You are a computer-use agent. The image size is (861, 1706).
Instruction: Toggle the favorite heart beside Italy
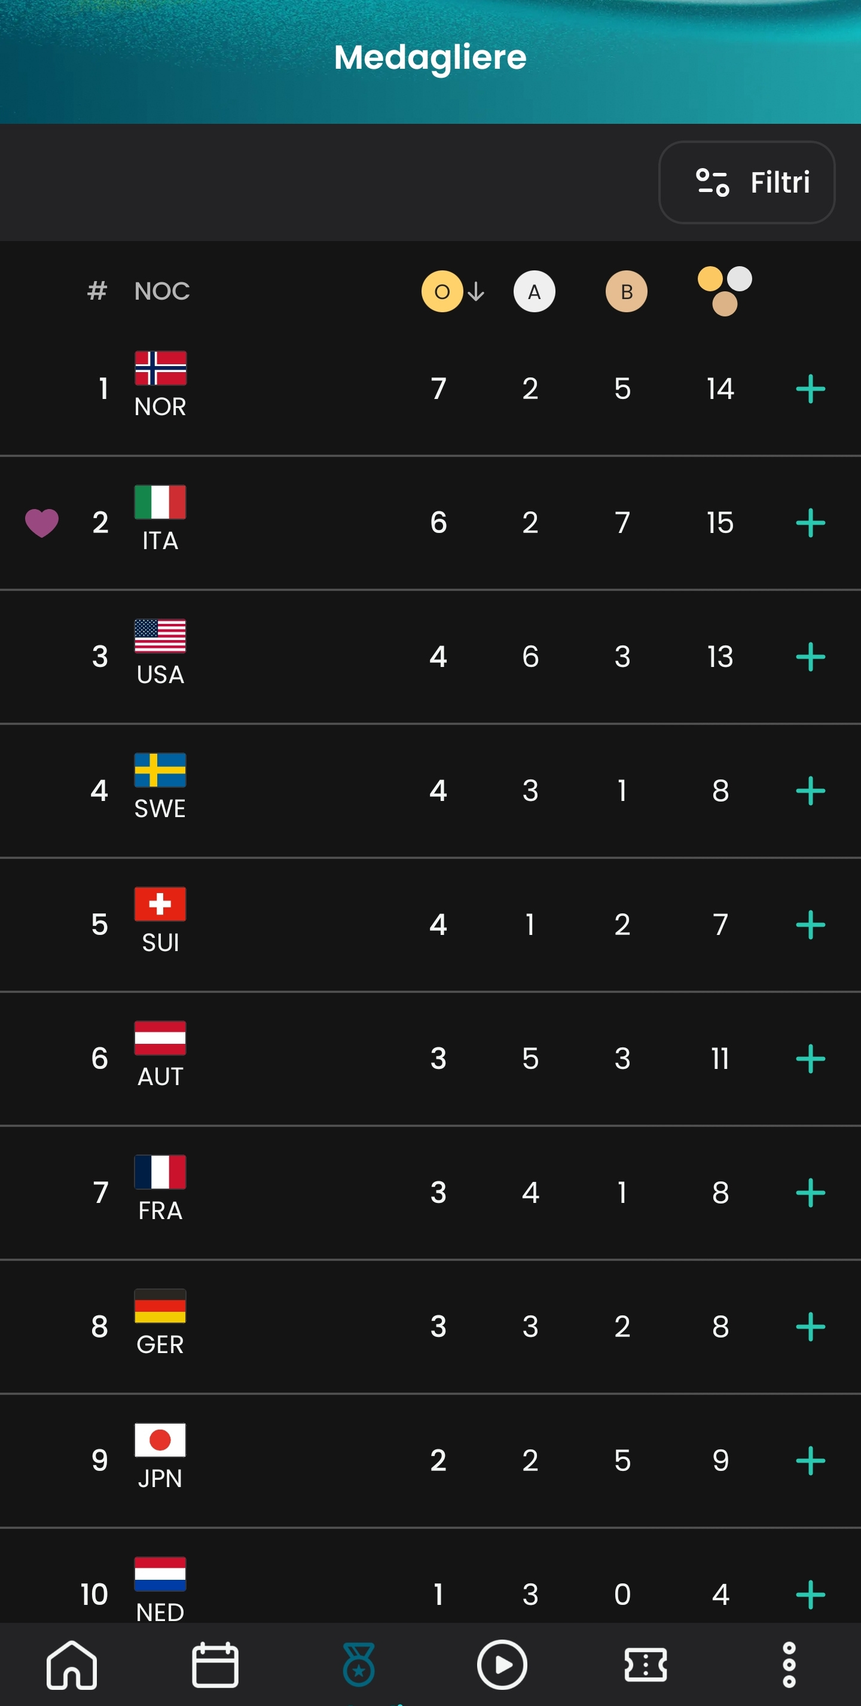point(42,523)
